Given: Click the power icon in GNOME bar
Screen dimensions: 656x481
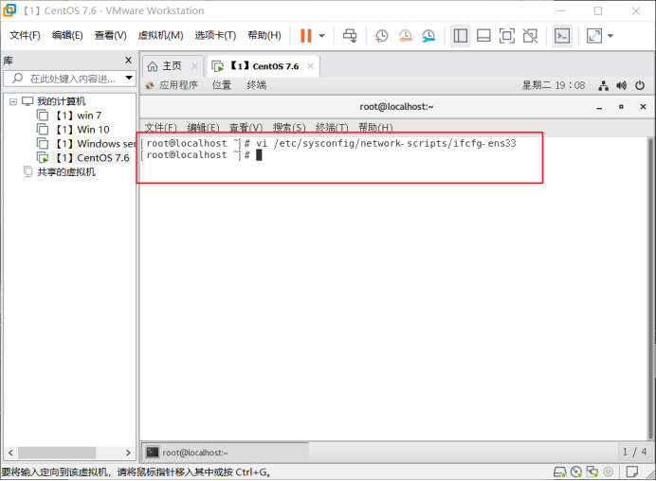Looking at the screenshot, I should pos(640,85).
